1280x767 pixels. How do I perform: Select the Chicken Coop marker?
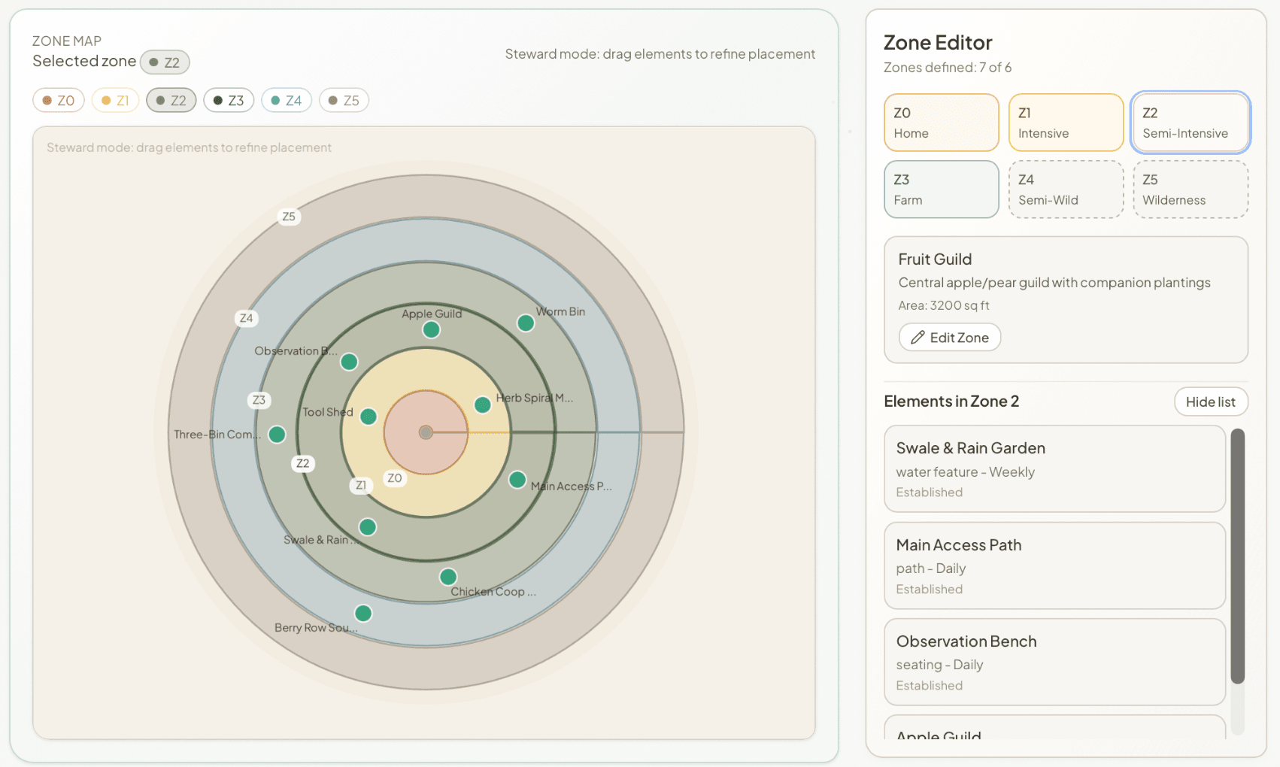point(447,577)
